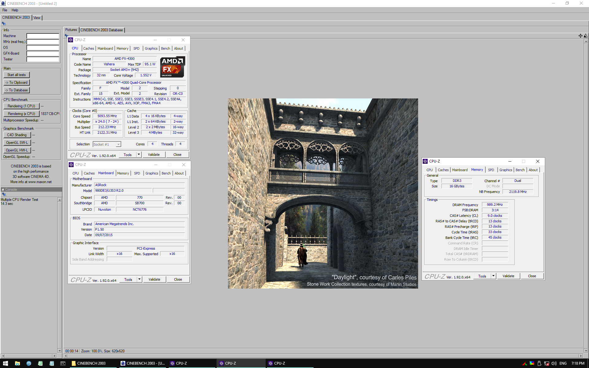Click the rendered Daylight image

[x=323, y=193]
